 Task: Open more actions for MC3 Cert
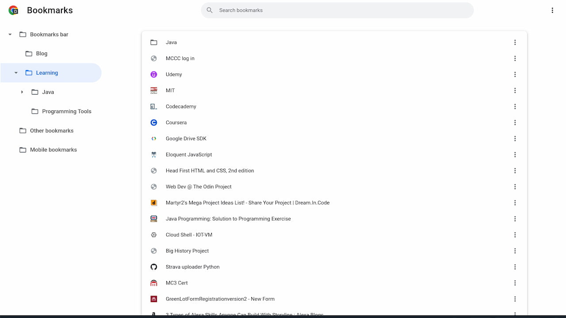coord(515,283)
